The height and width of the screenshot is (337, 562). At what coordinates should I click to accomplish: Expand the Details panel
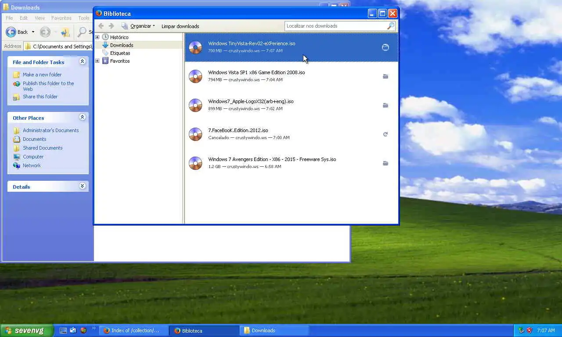pyautogui.click(x=82, y=186)
